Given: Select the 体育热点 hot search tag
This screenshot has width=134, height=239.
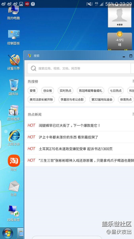Looking at the screenshot, I should click(126, 100).
